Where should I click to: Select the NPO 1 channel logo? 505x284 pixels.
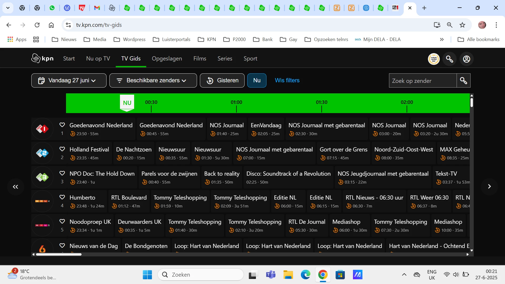(x=42, y=129)
